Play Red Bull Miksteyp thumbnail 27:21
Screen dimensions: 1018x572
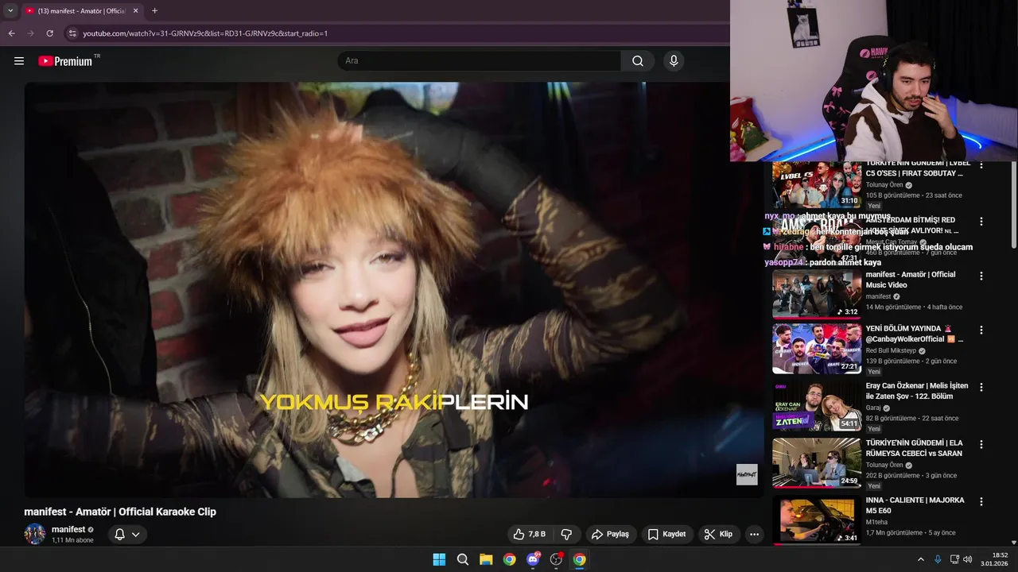(x=817, y=348)
